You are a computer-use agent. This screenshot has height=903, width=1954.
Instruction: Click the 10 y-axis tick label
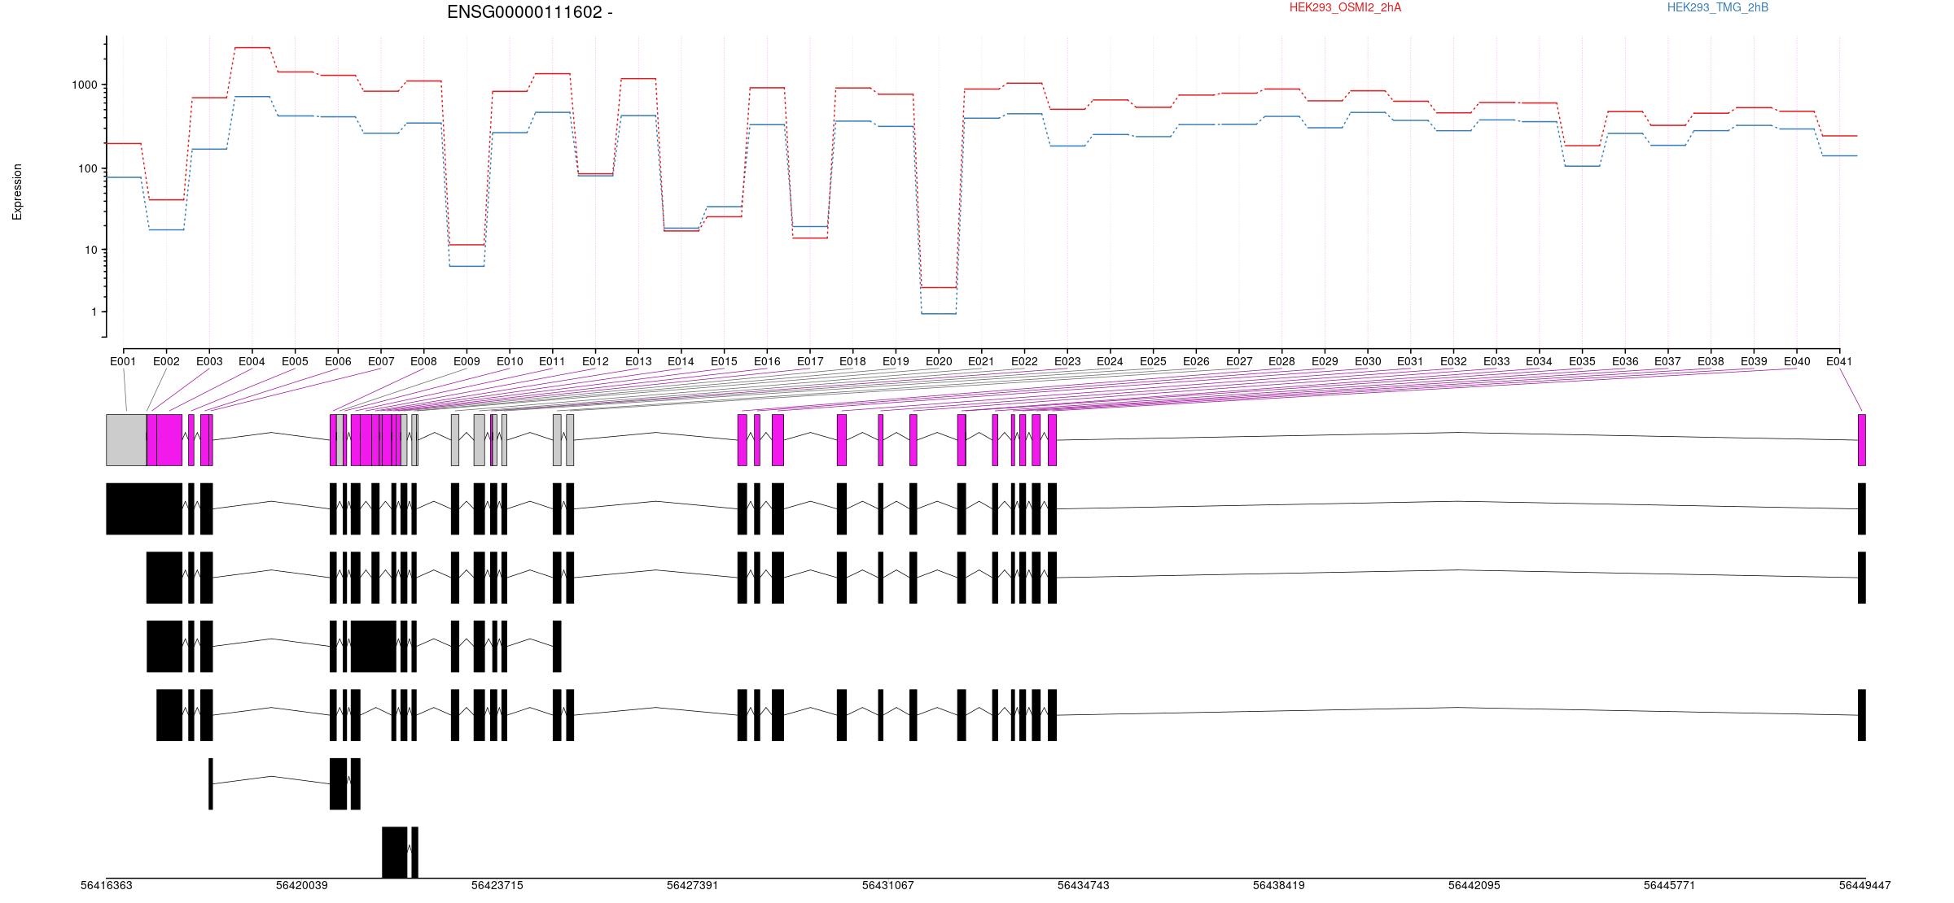90,250
